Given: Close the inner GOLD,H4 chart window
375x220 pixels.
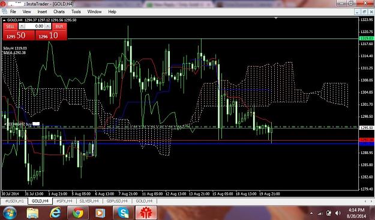Looking at the screenshot, I should point(371,11).
